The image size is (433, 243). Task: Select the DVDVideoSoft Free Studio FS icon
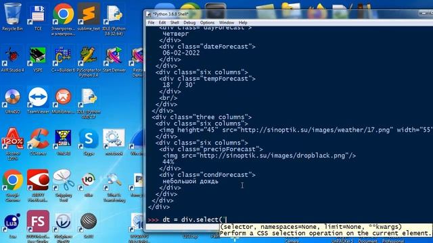[38, 226]
